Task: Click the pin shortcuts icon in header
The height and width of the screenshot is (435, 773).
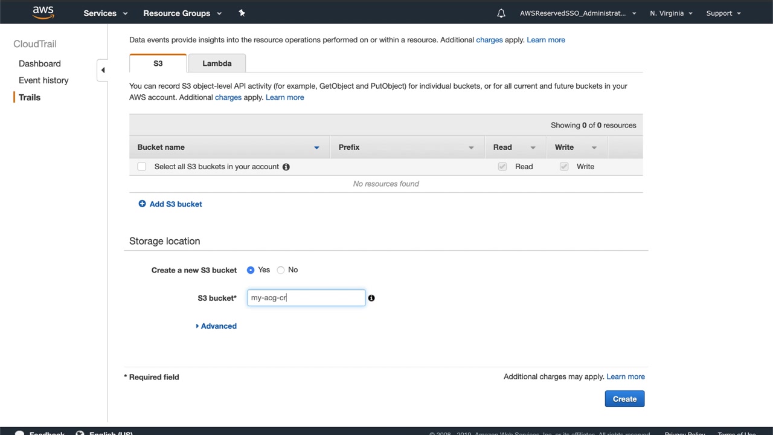Action: tap(242, 13)
